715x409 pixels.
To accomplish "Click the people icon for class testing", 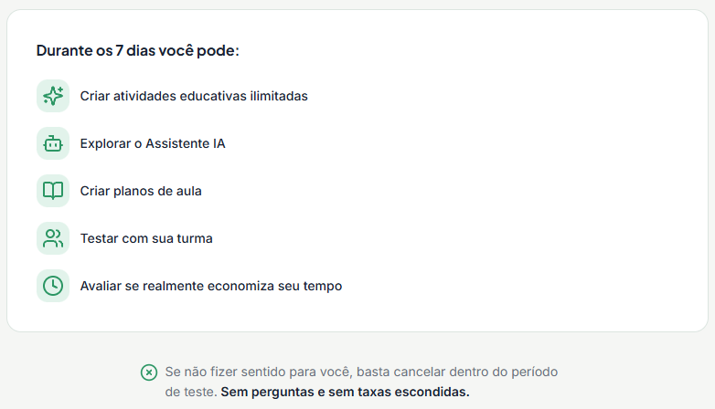I will 53,238.
